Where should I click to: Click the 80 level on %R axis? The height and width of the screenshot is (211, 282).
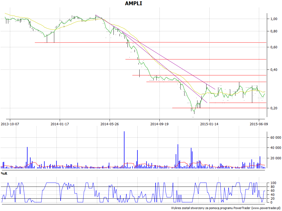pos(272,187)
